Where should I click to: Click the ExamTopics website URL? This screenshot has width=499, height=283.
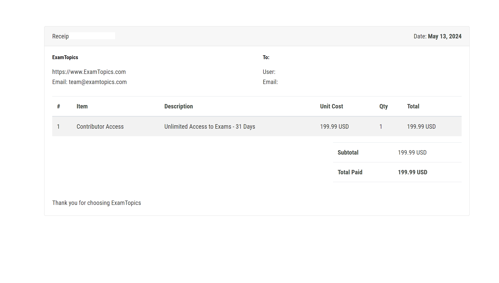89,72
